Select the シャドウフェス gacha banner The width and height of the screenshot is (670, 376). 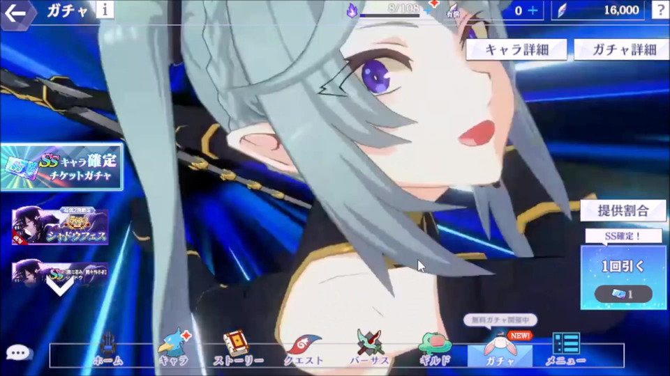pyautogui.click(x=60, y=226)
